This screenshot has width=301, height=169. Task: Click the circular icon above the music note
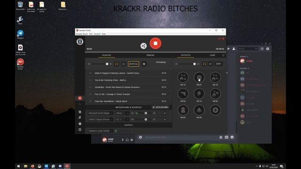coord(80,112)
